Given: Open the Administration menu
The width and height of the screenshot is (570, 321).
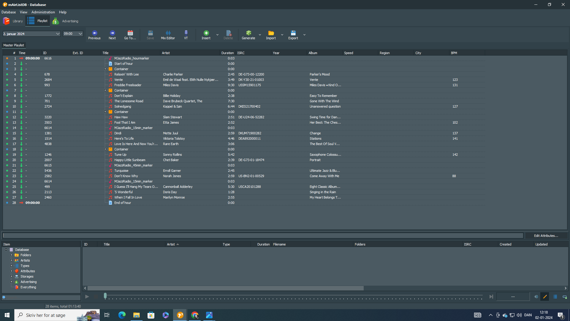Looking at the screenshot, I should (x=43, y=12).
